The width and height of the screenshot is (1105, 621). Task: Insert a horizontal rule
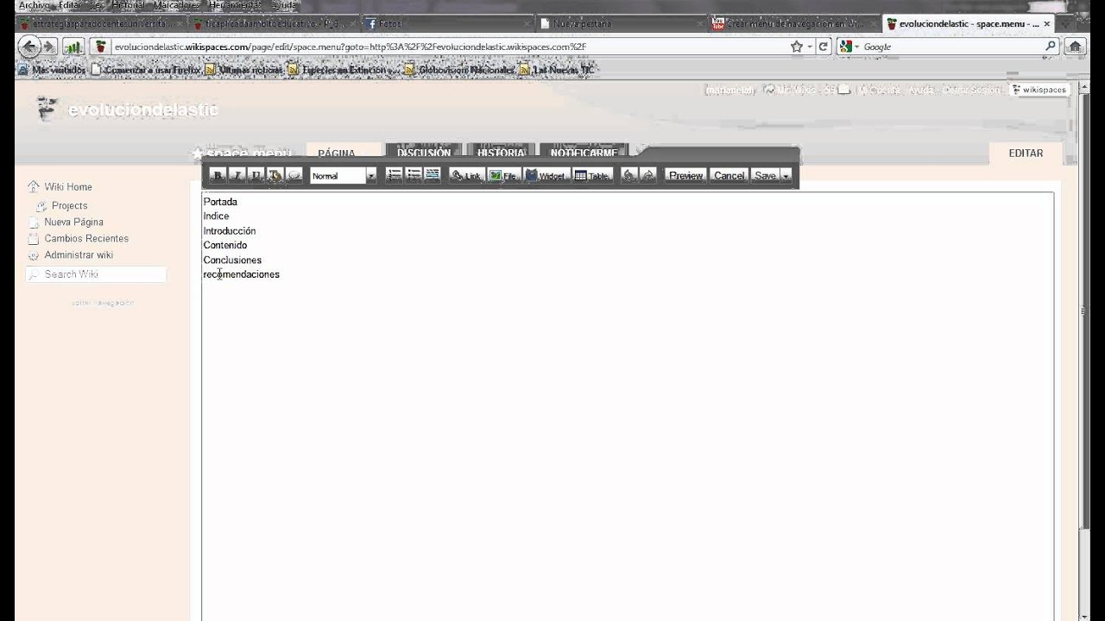(x=433, y=175)
